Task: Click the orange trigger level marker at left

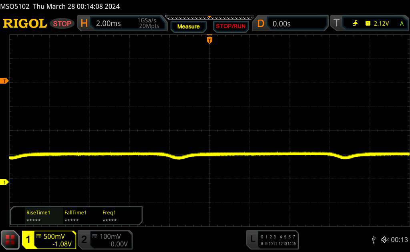Action: click(x=4, y=81)
